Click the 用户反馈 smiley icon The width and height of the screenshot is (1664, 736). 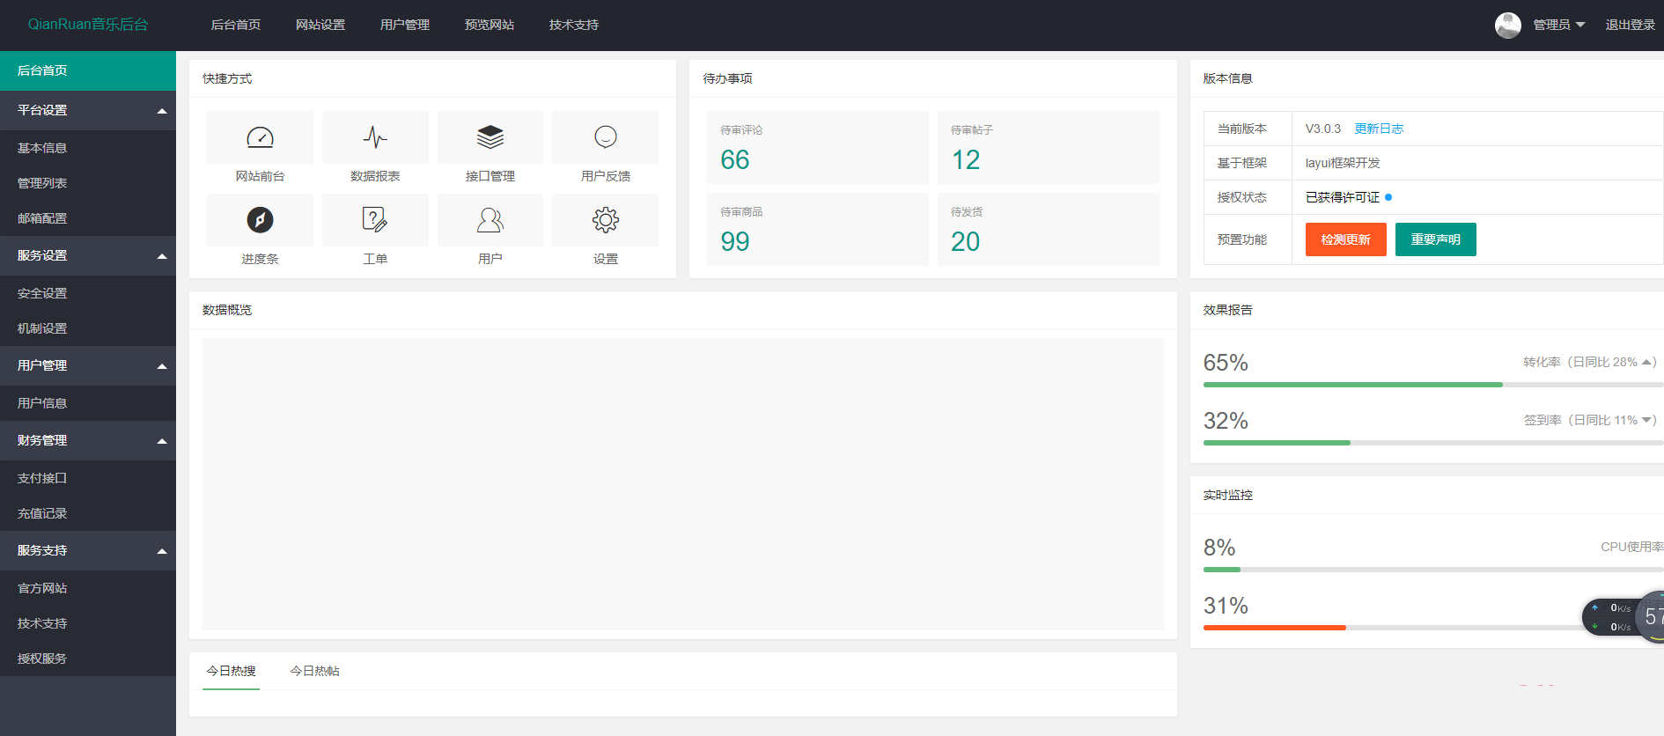click(x=605, y=137)
